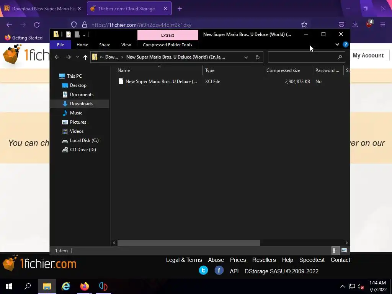Viewport: 392px width, 294px height.
Task: Open the 1fichier Facebook icon
Action: [x=219, y=271]
